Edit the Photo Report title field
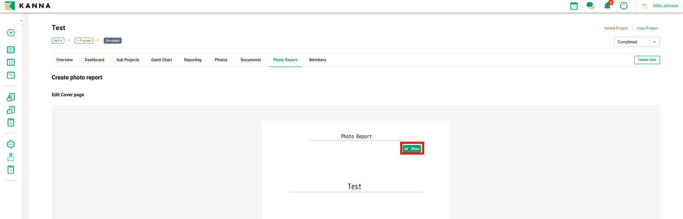 (356, 136)
